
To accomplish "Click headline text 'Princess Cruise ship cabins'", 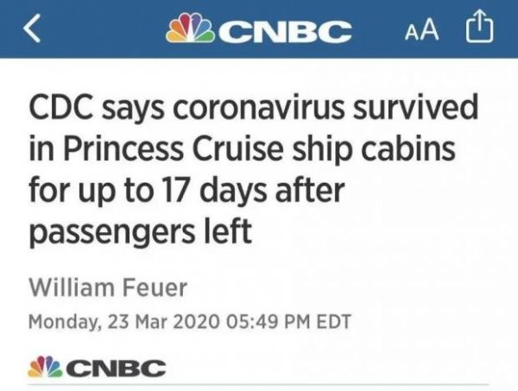I will [x=259, y=149].
